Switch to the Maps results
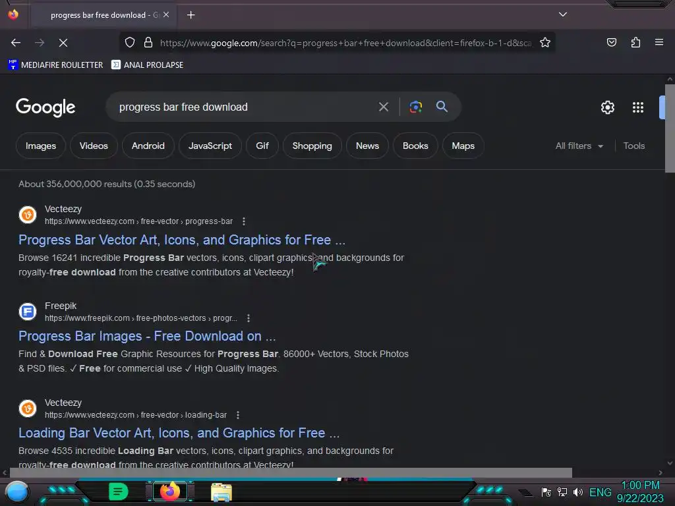 point(463,146)
